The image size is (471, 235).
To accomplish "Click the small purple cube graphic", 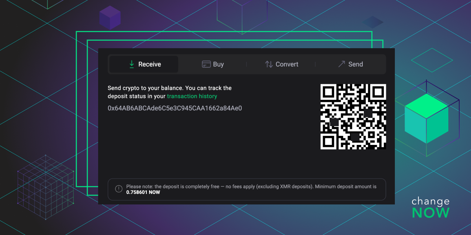I will (110, 18).
